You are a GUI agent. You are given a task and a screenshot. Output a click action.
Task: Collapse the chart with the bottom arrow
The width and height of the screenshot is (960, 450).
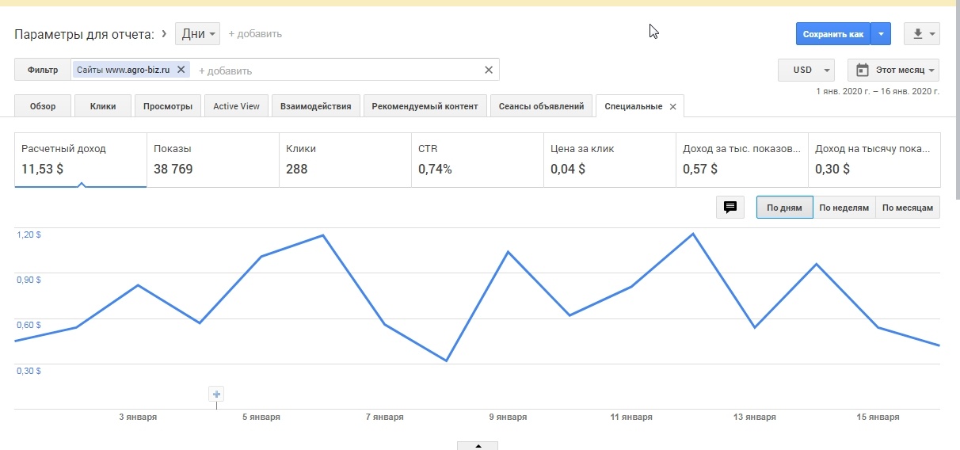pos(478,446)
